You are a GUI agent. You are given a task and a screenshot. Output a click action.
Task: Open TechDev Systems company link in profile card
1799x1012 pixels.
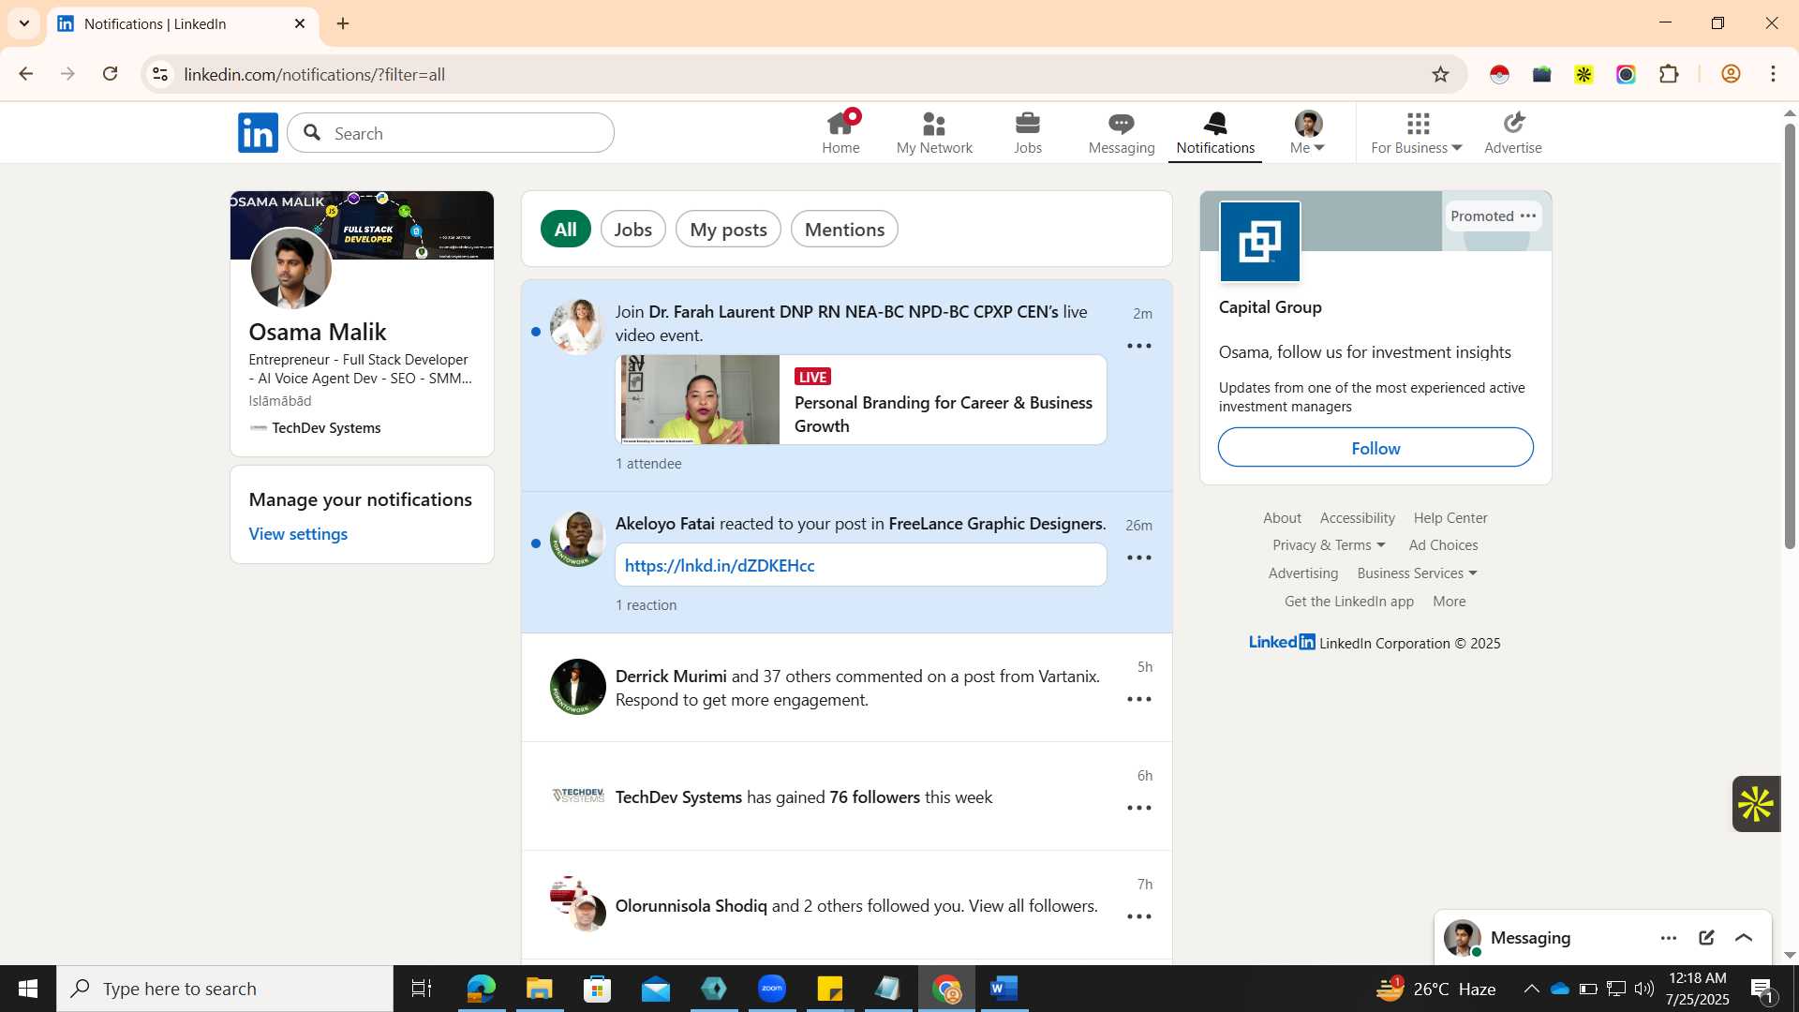pos(315,428)
